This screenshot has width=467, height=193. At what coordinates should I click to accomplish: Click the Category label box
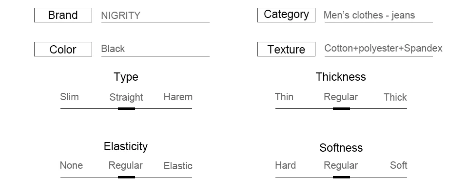[286, 15]
